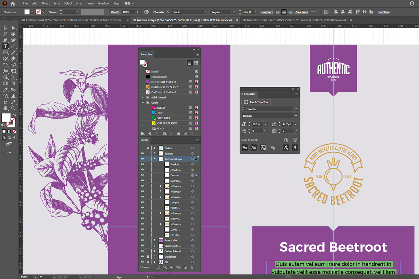This screenshot has height=279, width=419.
Task: Open leading value dropdown in Character panel
Action: (x=296, y=124)
